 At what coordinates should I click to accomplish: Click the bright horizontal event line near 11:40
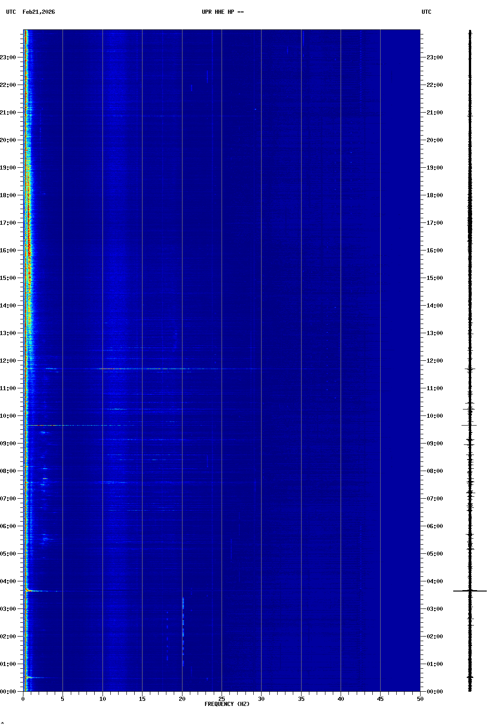[138, 369]
